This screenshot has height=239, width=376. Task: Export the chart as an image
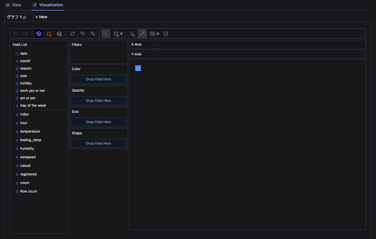click(153, 33)
